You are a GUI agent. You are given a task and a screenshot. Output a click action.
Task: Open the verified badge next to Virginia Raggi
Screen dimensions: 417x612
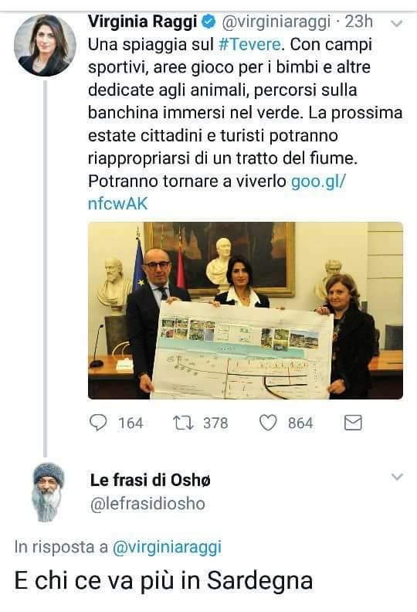pyautogui.click(x=208, y=22)
